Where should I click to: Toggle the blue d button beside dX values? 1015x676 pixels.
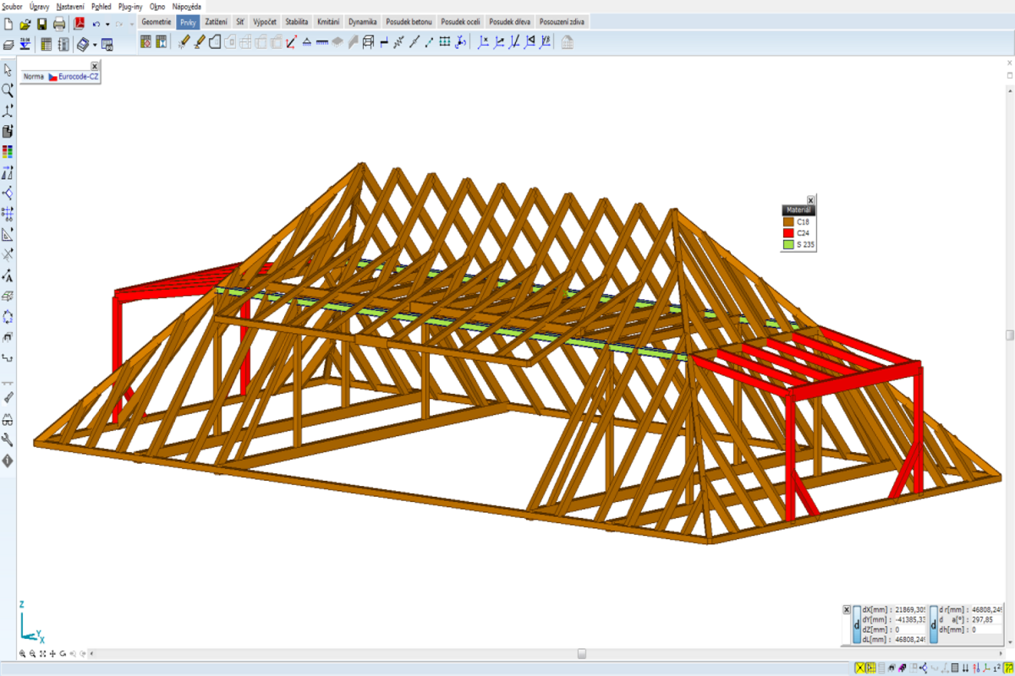[x=856, y=625]
